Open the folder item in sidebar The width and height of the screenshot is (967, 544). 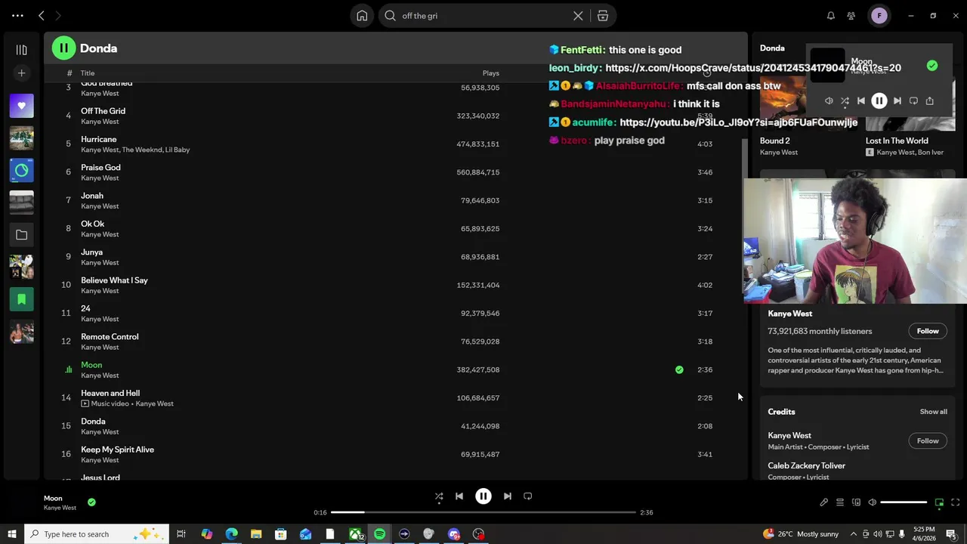coord(21,235)
